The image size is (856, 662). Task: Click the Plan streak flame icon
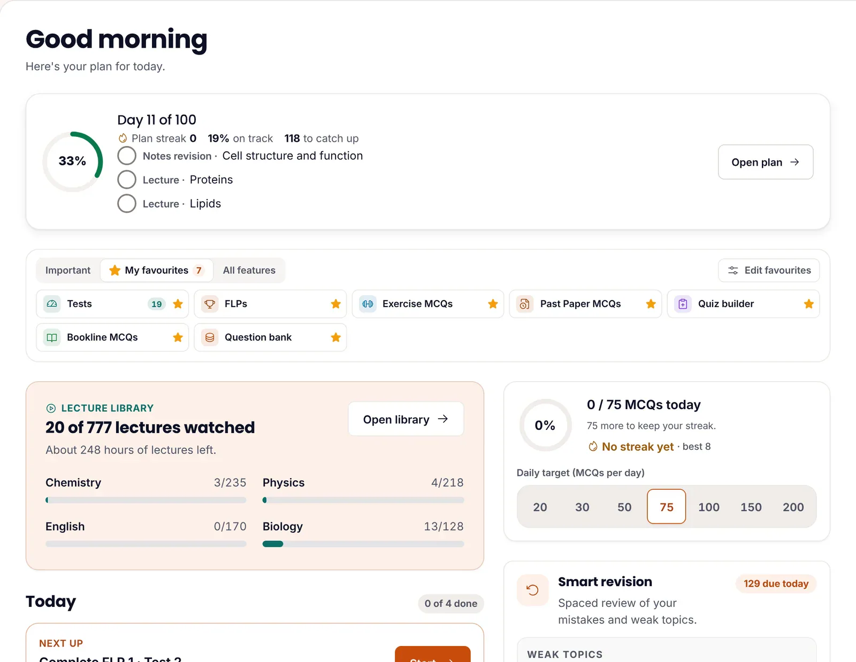tap(123, 138)
